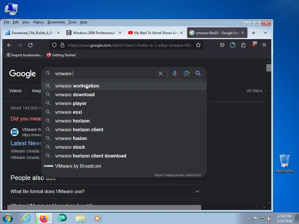
Task: Search by image with Google Lens
Action: coord(187,73)
